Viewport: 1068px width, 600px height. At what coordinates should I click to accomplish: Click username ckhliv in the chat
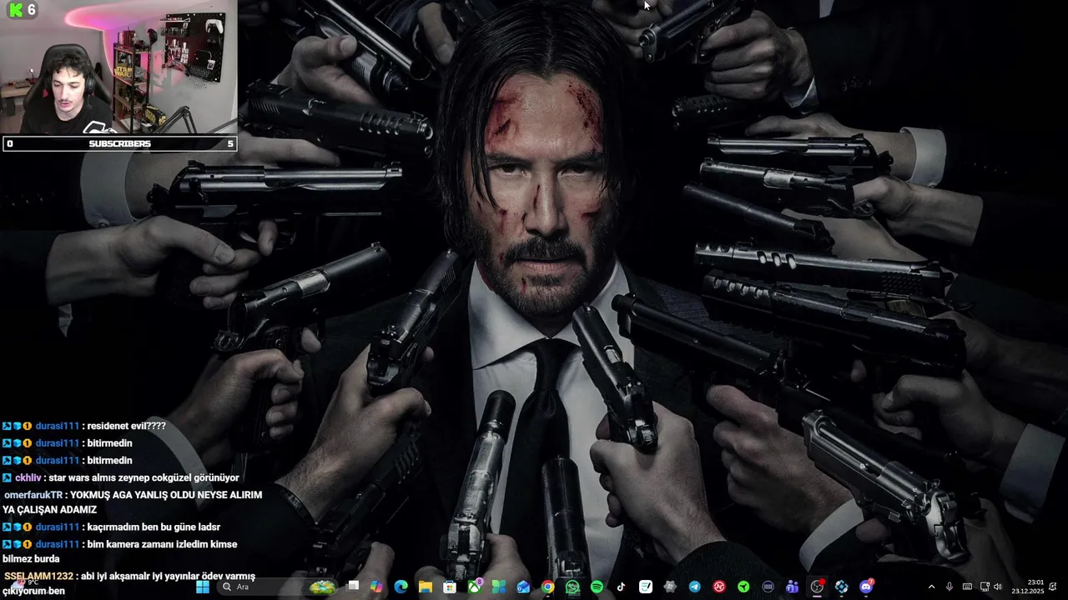[x=28, y=477]
